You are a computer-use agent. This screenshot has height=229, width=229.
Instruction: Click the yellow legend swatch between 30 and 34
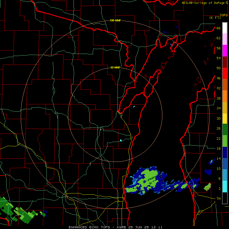click(x=225, y=119)
